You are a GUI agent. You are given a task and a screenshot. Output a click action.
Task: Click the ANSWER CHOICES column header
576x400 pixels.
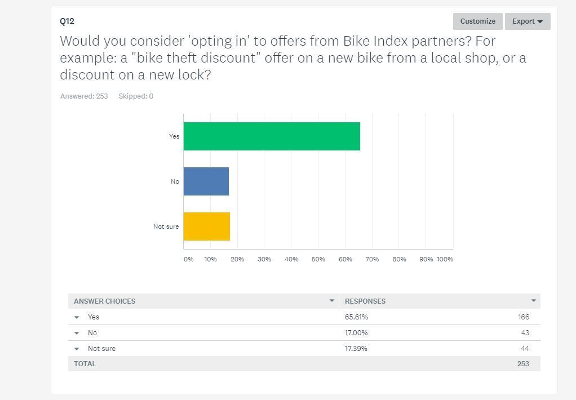[x=105, y=301]
